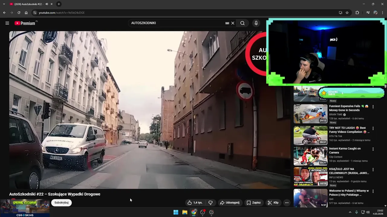This screenshot has width=387, height=217.
Task: Visit the Clip Context channel
Action: point(336,157)
